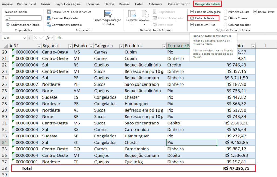Switch to the Página Inicial tab

pyautogui.click(x=26, y=4)
